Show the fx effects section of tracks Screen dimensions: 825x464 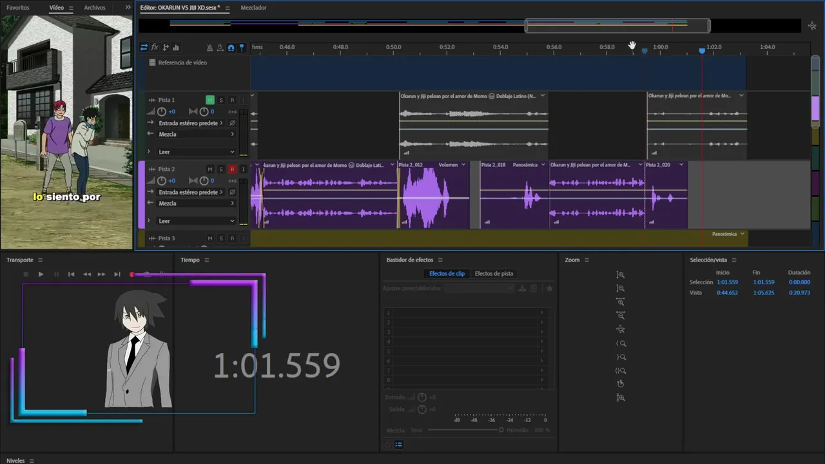coord(155,47)
